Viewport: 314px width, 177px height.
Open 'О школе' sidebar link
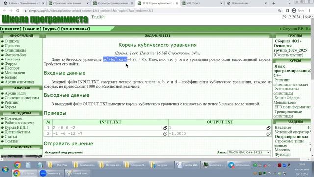point(12,41)
